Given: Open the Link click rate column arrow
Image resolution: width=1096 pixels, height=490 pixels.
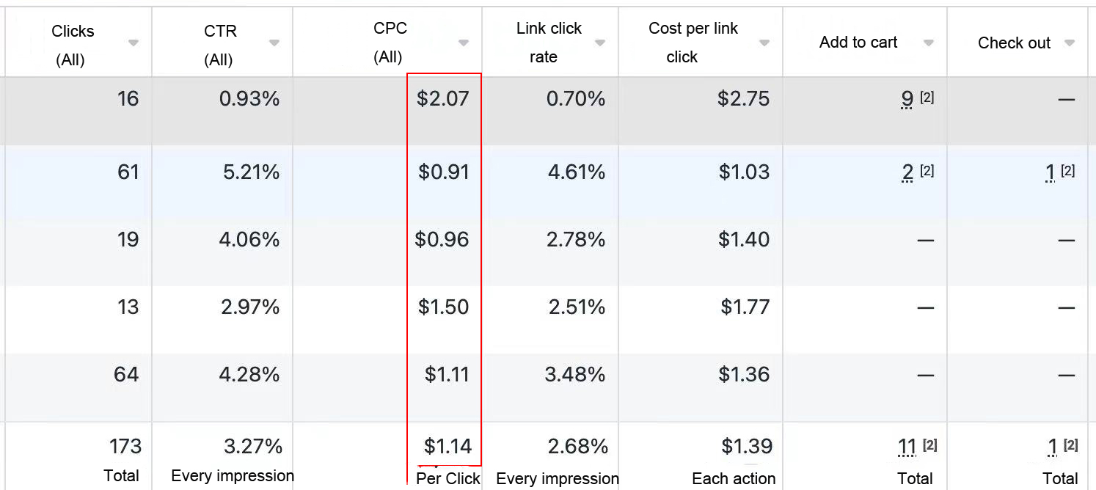Looking at the screenshot, I should 600,43.
